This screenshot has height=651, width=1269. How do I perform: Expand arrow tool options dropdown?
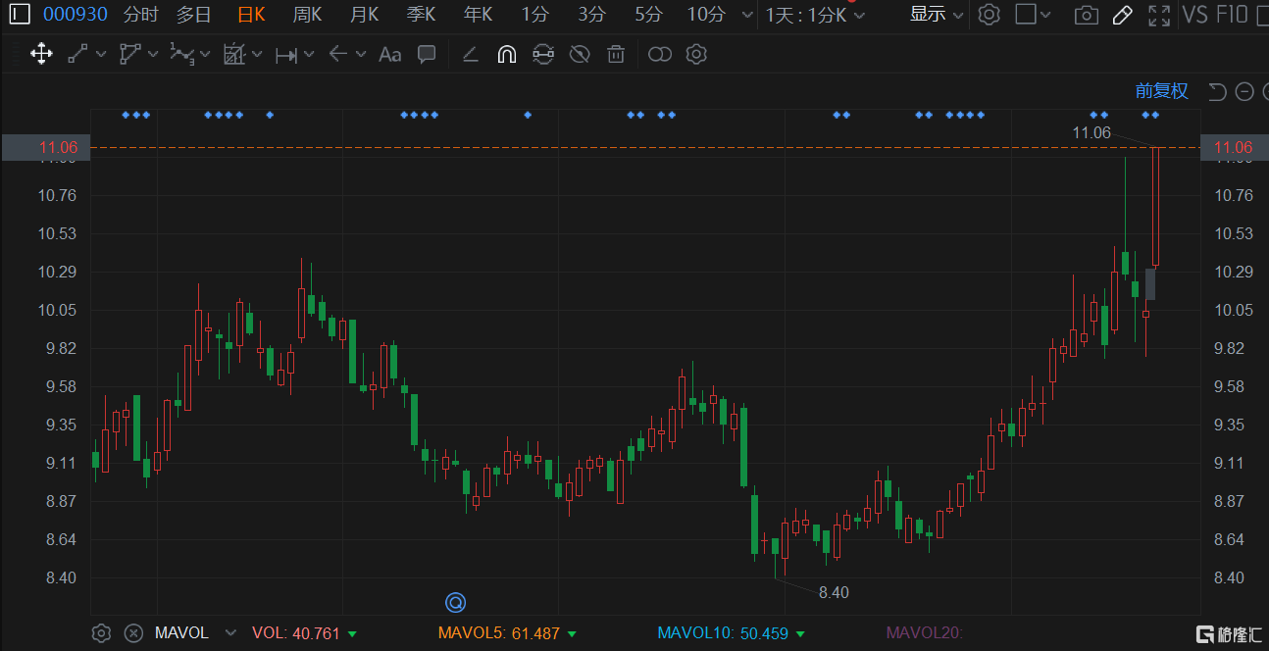click(361, 55)
